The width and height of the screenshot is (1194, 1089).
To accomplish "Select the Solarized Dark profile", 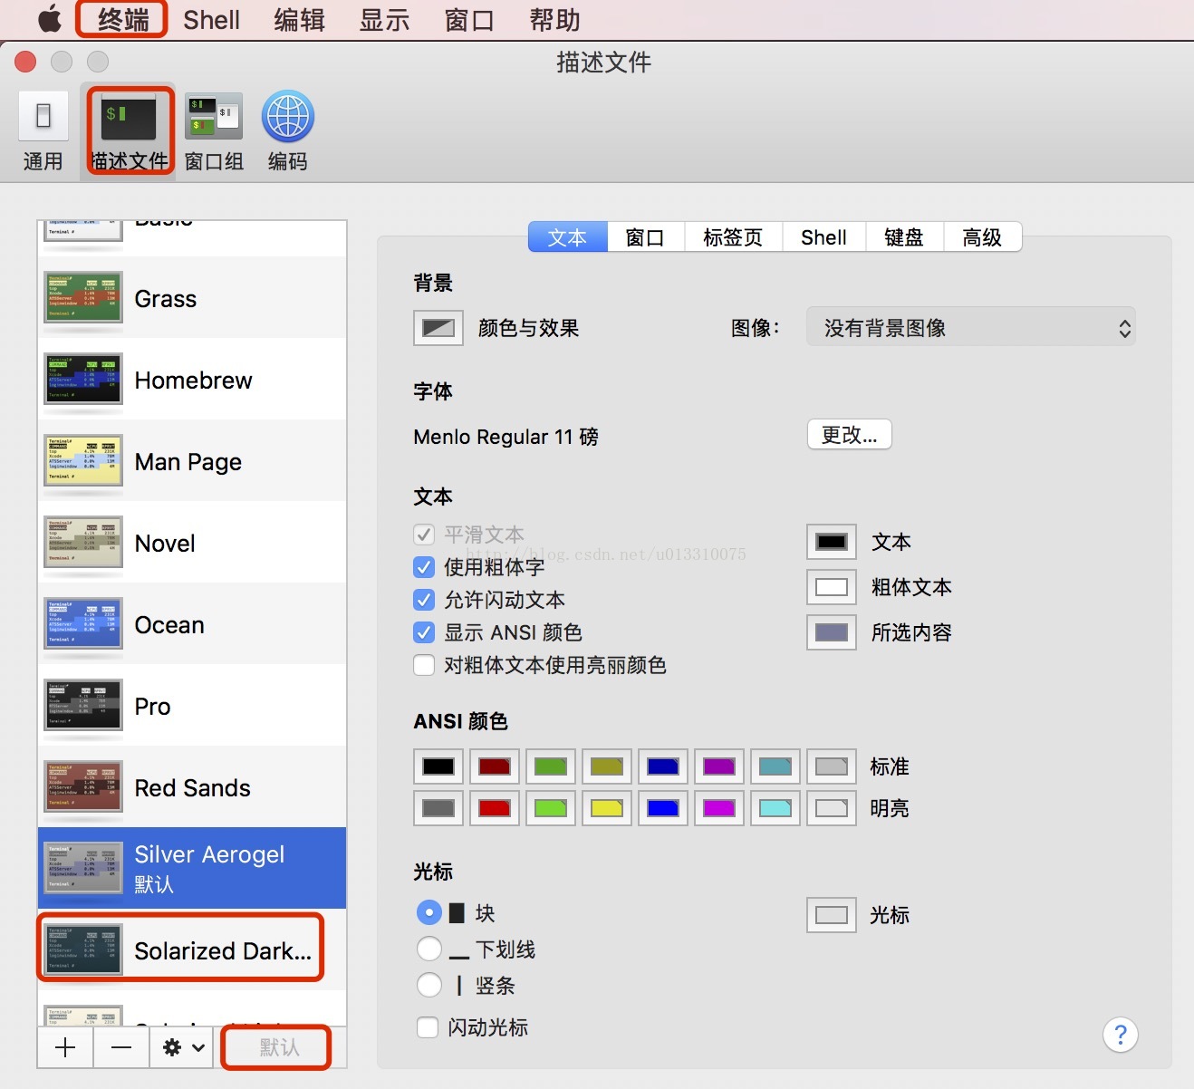I will 192,949.
